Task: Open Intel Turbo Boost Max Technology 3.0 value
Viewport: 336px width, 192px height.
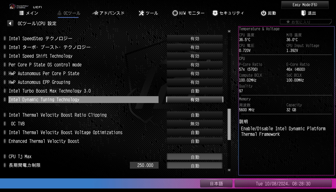Action: point(195,91)
